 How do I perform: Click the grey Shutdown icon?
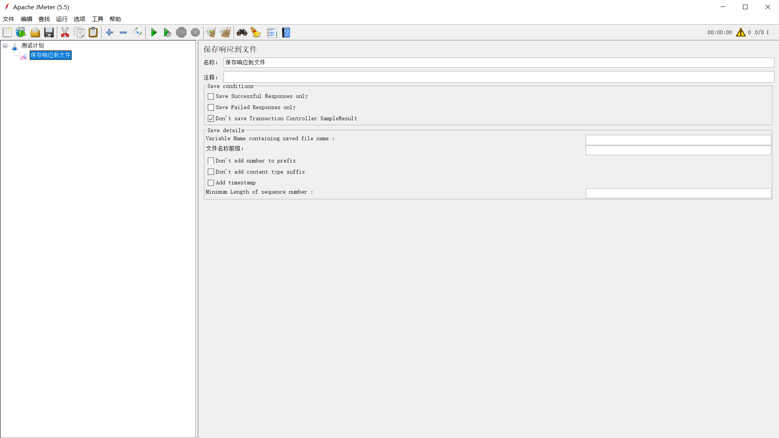click(195, 33)
